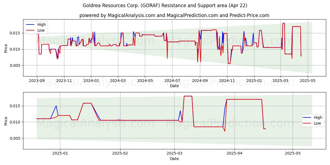Click the '2024-05' tick label on the top chart

(x=145, y=81)
